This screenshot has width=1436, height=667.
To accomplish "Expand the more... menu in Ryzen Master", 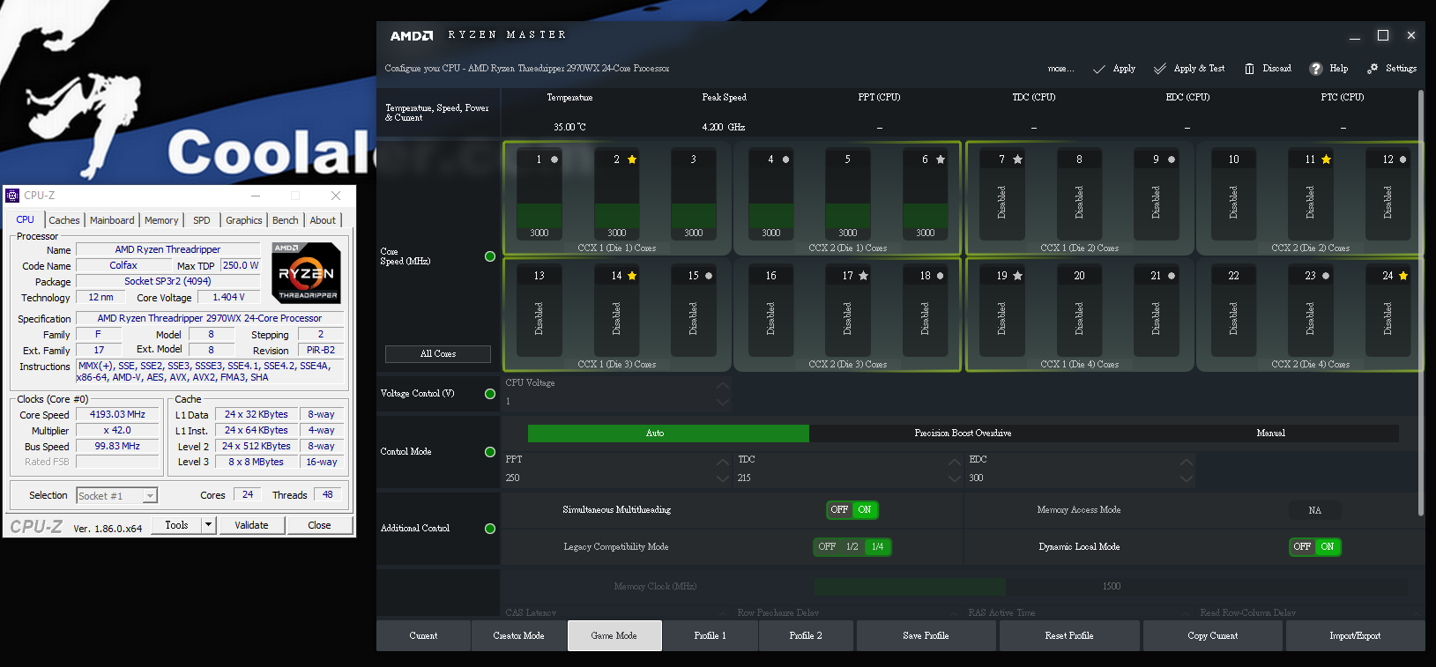I will [x=1060, y=69].
